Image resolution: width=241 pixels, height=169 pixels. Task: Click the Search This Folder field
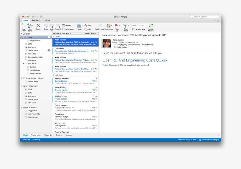[204, 16]
